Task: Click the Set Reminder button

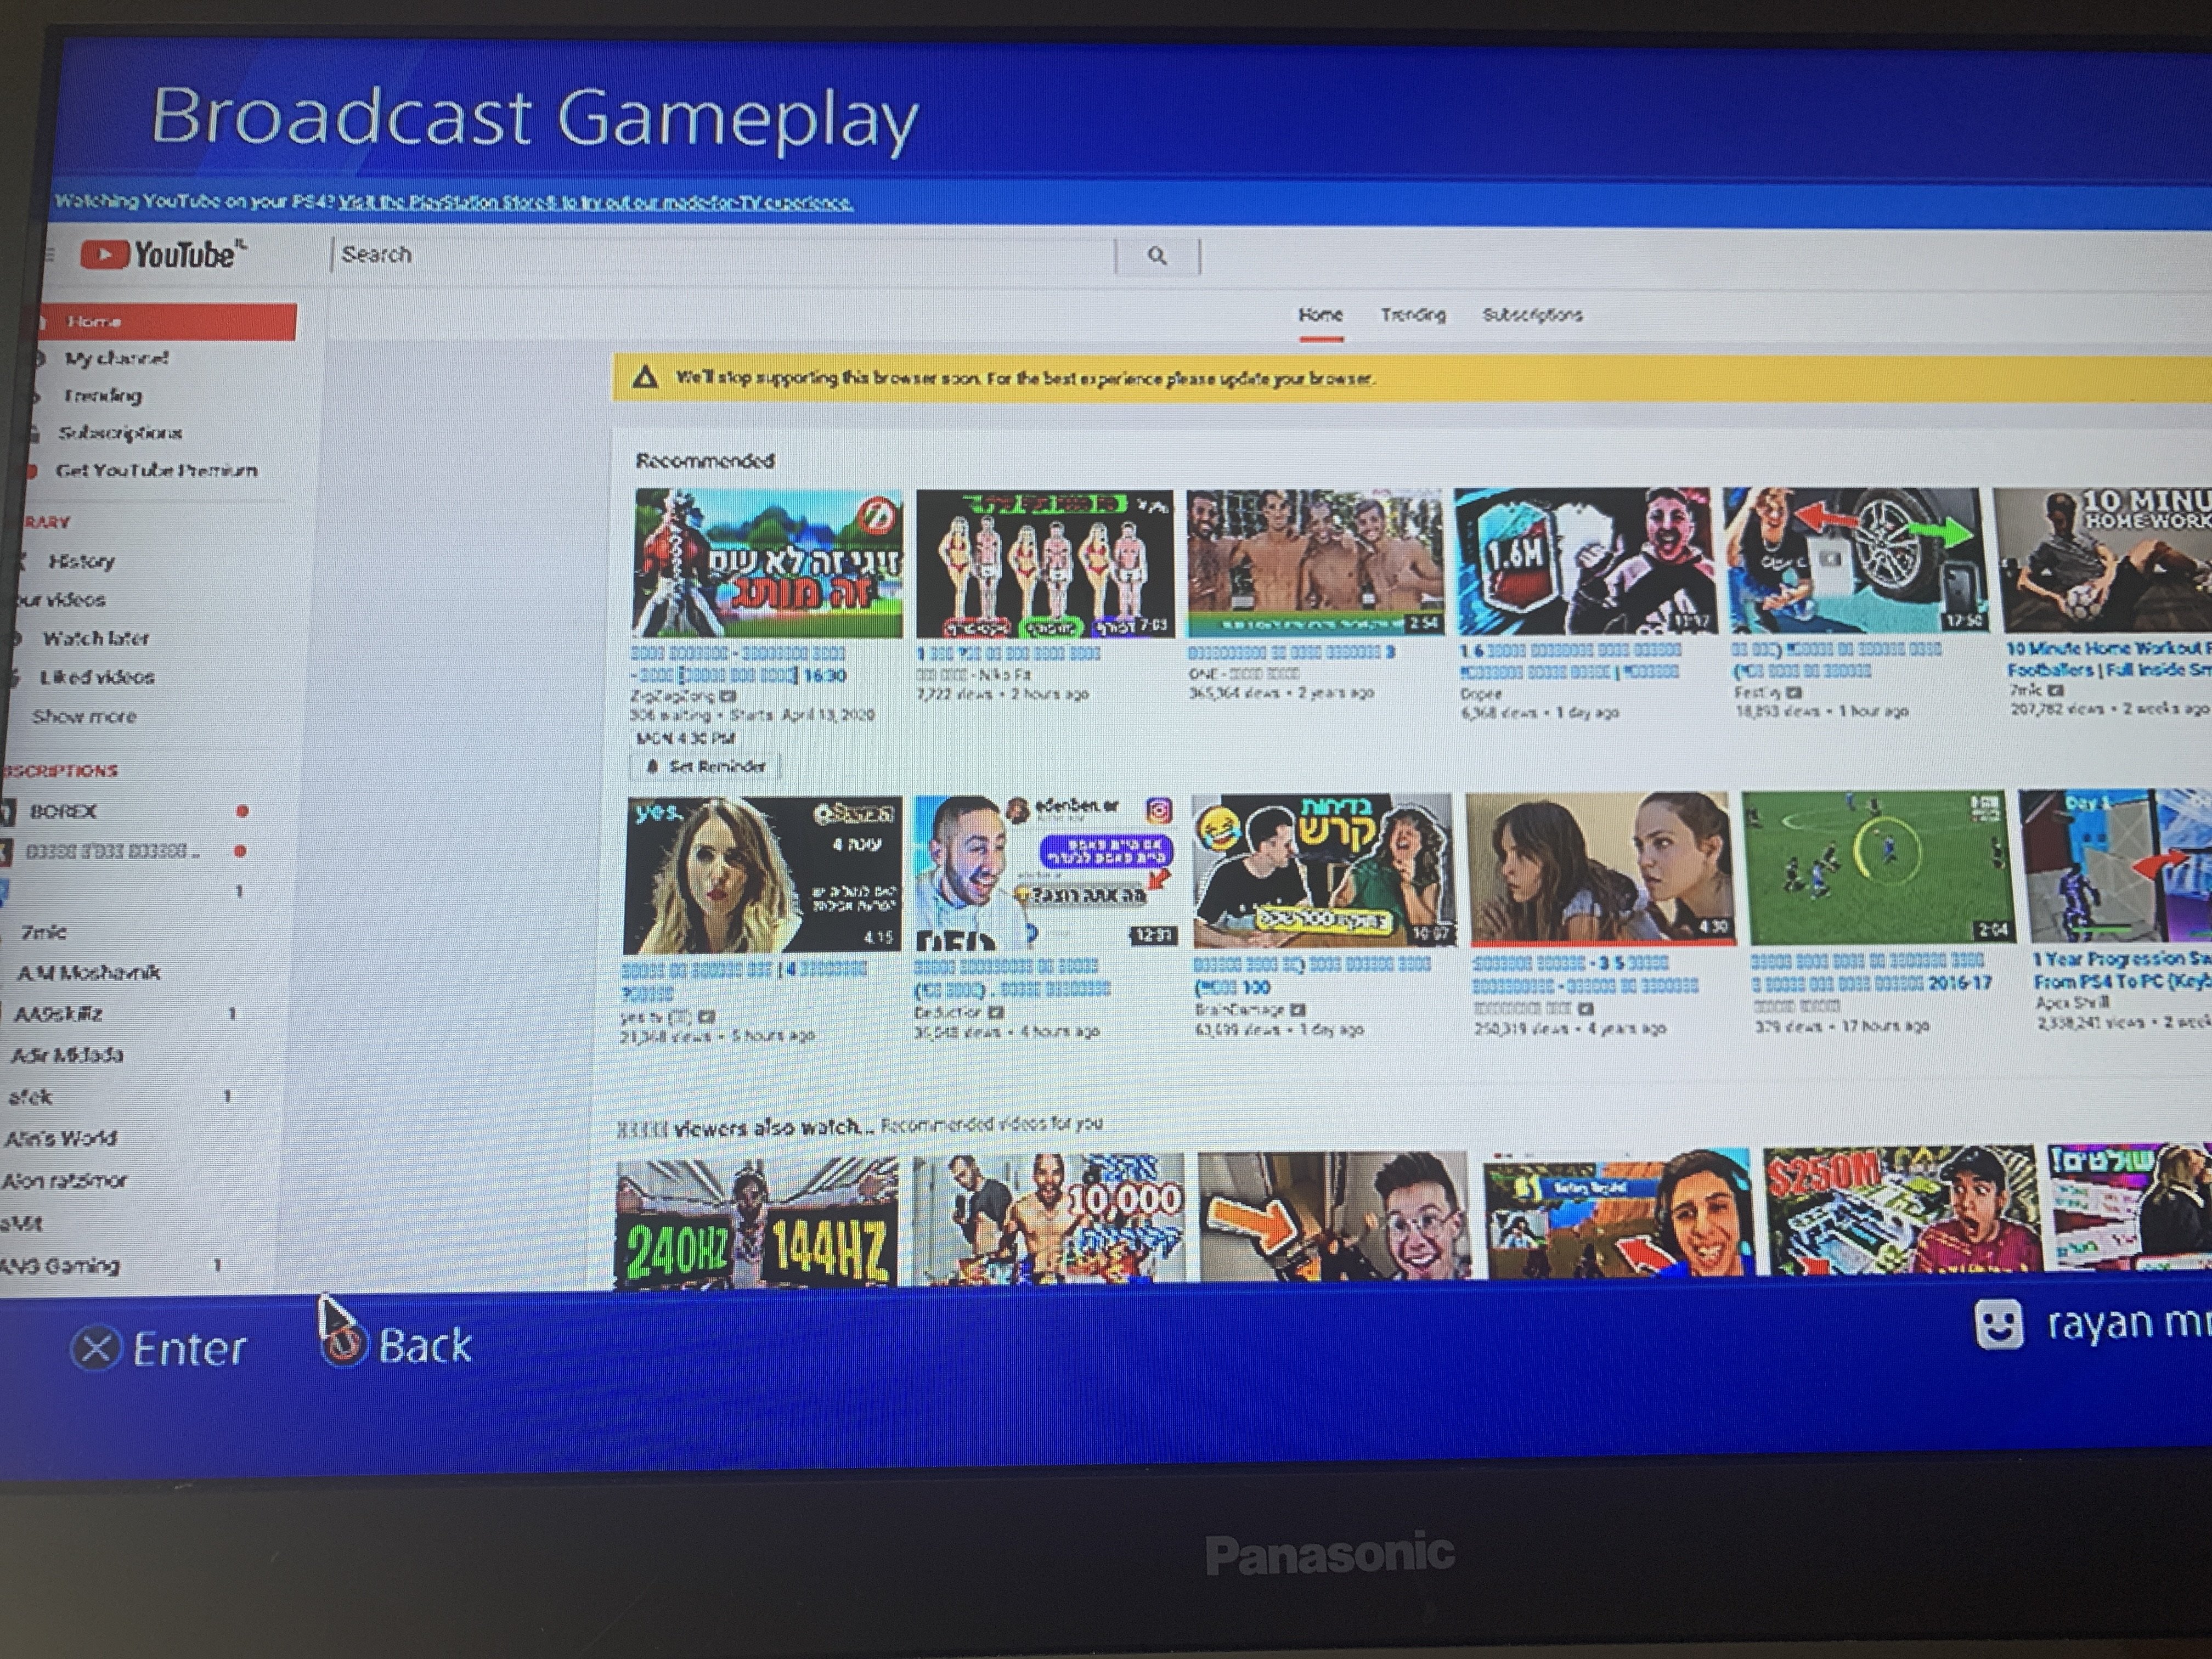Action: (706, 766)
